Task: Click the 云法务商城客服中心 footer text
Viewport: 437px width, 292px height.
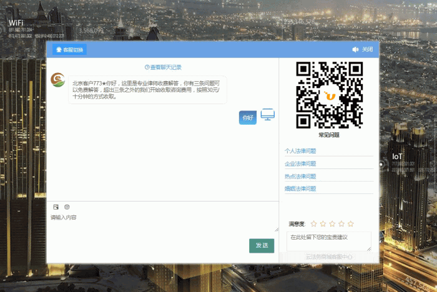Action: (x=329, y=256)
